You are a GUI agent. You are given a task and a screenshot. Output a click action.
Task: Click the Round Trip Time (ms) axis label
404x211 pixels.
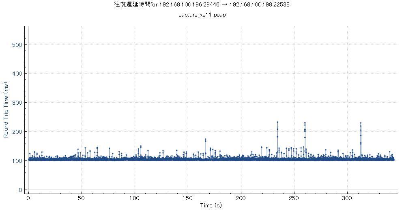(x=6, y=110)
